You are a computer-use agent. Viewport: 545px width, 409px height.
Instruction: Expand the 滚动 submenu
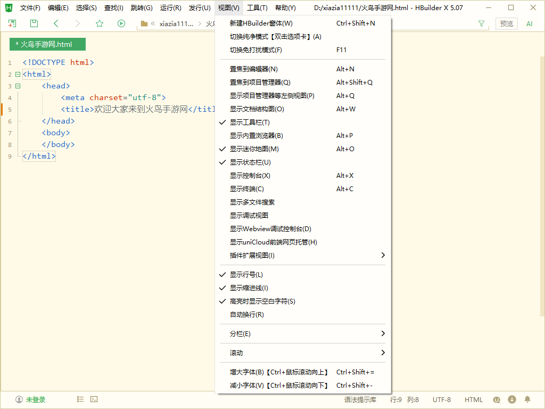pyautogui.click(x=302, y=353)
